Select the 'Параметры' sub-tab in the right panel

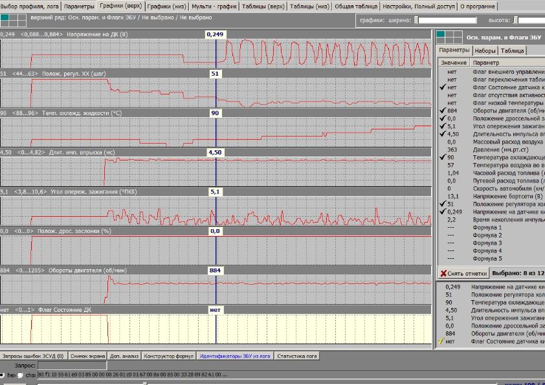[454, 50]
